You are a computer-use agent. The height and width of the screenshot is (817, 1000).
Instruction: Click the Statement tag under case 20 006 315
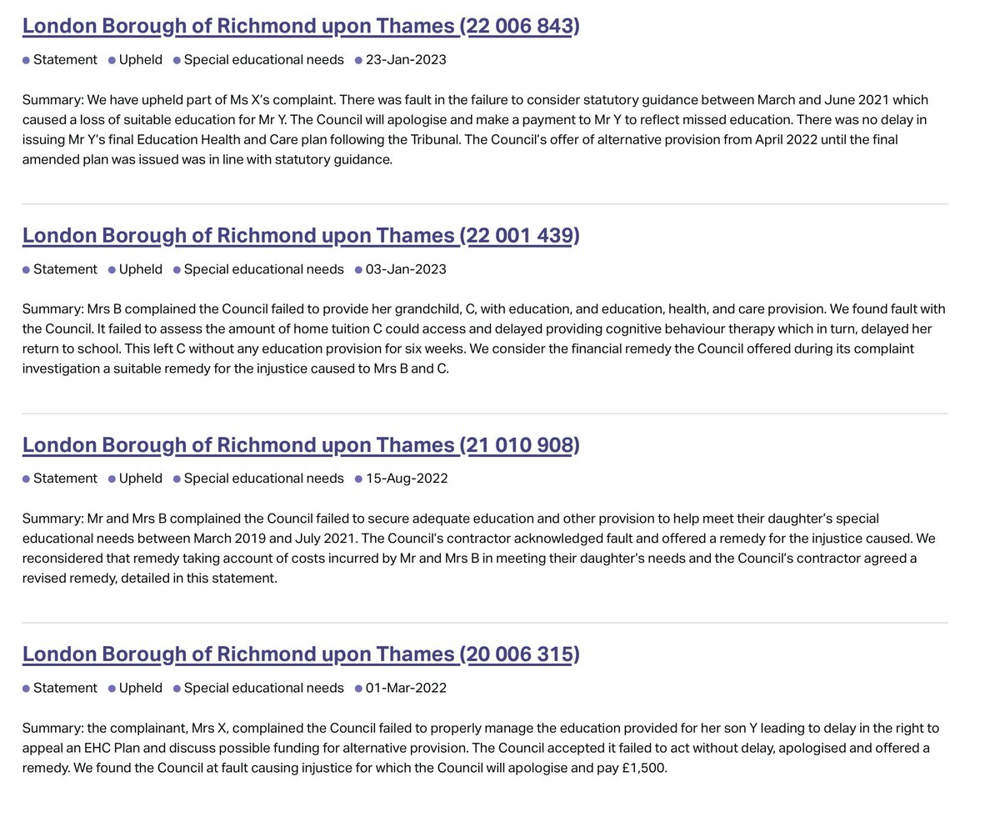65,688
